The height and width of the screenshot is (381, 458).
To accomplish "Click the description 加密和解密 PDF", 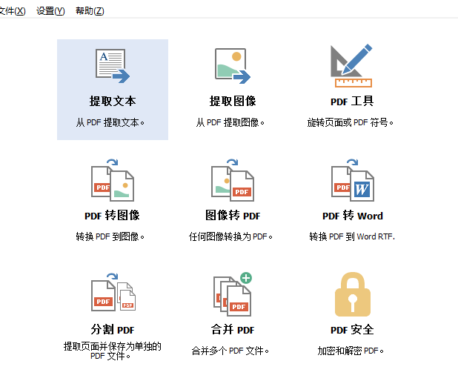I will (x=351, y=351).
